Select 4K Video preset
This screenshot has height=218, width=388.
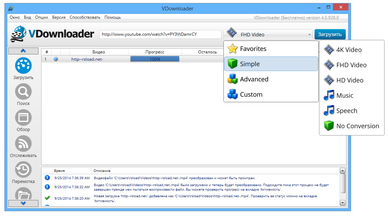tap(352, 50)
